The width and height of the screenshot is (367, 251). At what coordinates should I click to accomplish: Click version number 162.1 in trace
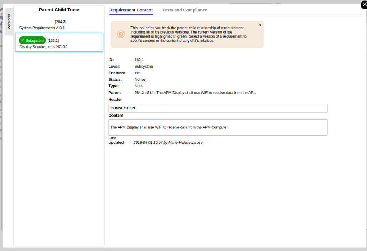coord(53,41)
